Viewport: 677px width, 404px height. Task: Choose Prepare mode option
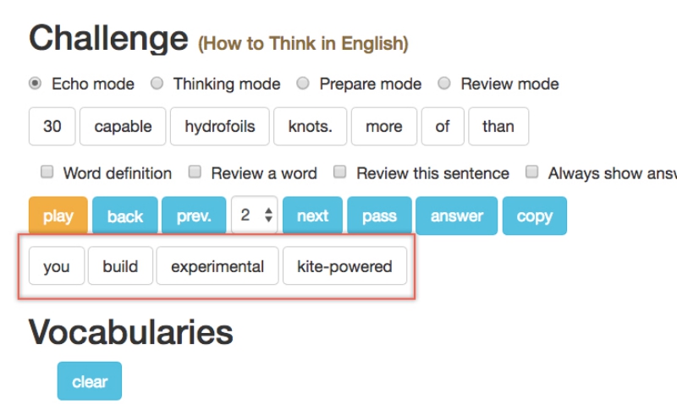pyautogui.click(x=302, y=84)
